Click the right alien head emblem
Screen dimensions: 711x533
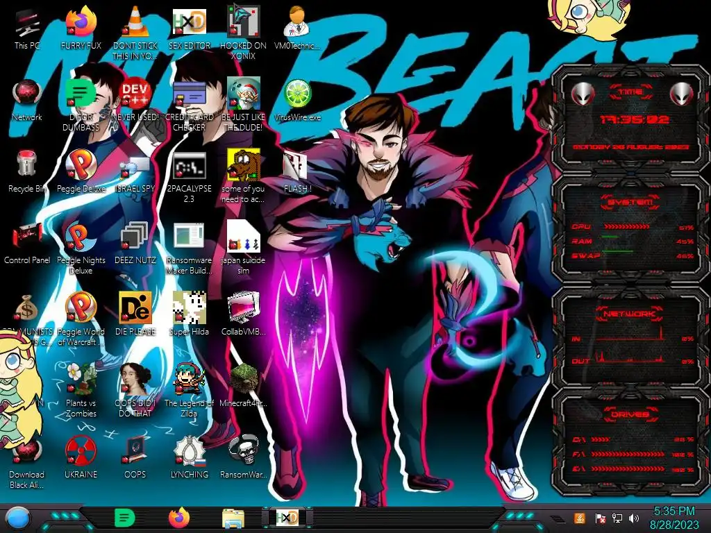(682, 94)
